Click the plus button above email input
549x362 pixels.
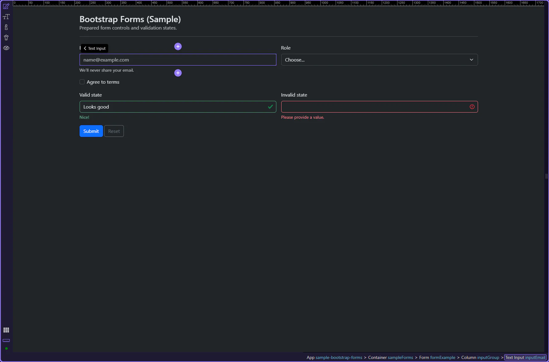point(178,46)
